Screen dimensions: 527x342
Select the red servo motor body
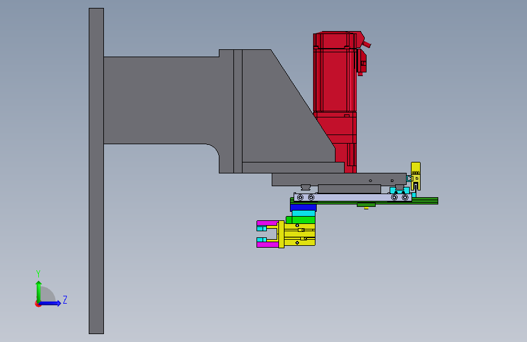point(334,81)
